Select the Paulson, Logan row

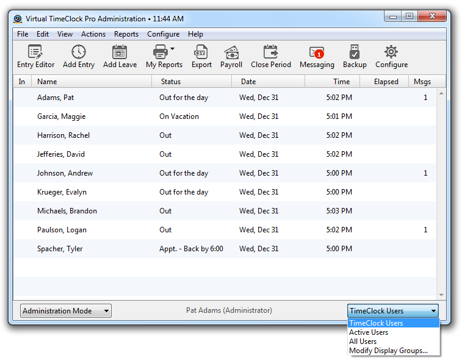[x=225, y=230]
